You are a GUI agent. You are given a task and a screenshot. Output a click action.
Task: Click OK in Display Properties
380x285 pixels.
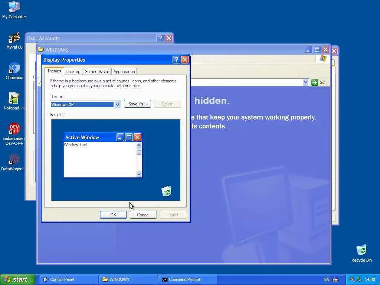point(113,215)
